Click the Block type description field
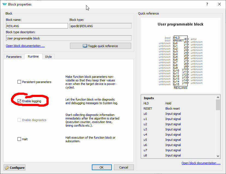The width and height of the screenshot is (226, 174). tap(69, 38)
